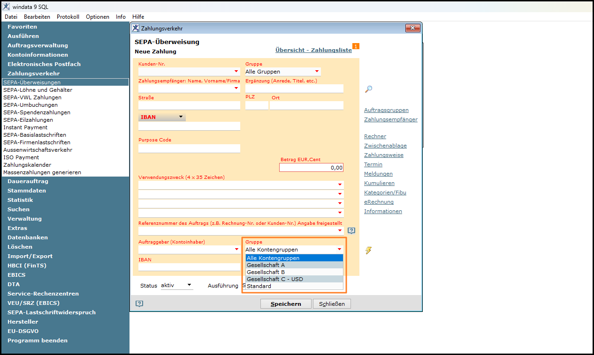This screenshot has height=355, width=594.
Task: Expand the Stammdaten sidebar section
Action: 27,191
